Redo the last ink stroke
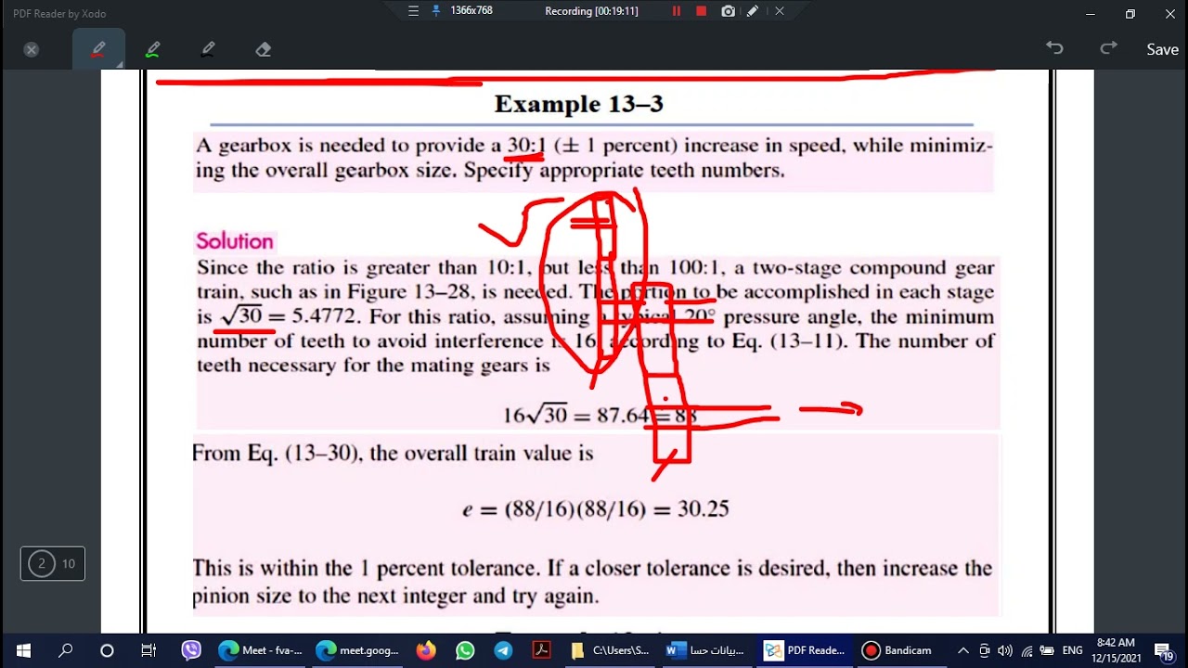1188x668 pixels. 1108,48
